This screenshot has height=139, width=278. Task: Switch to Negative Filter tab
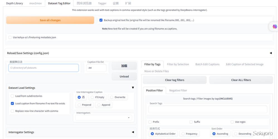tap(178, 90)
